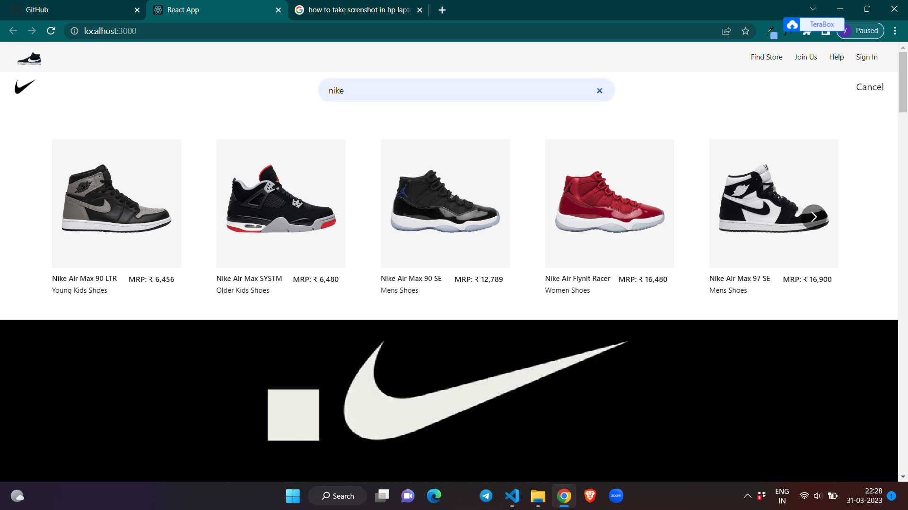Open the Nike Air Max SYSTM image
The image size is (908, 510).
tap(281, 204)
